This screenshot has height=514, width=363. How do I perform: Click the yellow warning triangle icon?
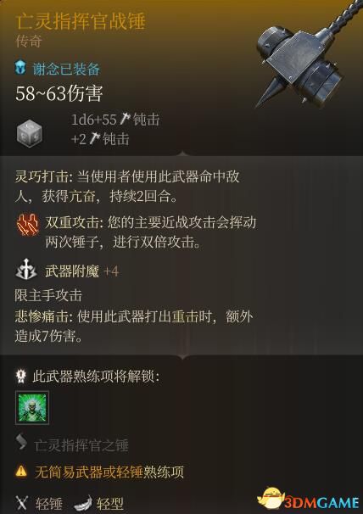pyautogui.click(x=22, y=471)
